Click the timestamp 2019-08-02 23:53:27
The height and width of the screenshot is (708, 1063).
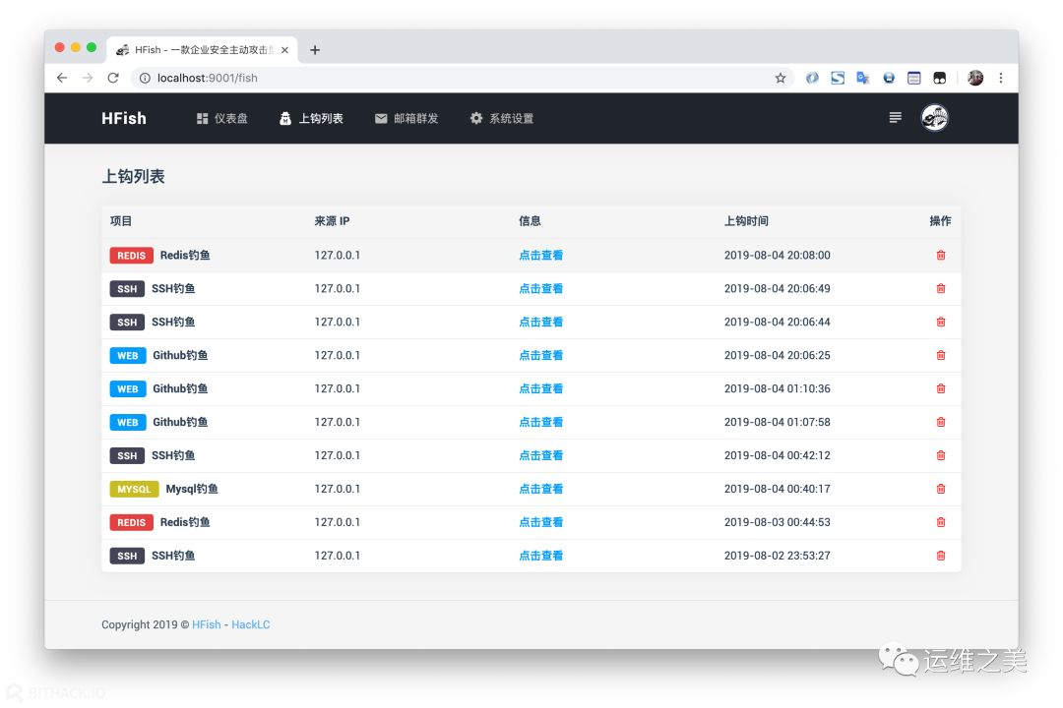pos(777,556)
